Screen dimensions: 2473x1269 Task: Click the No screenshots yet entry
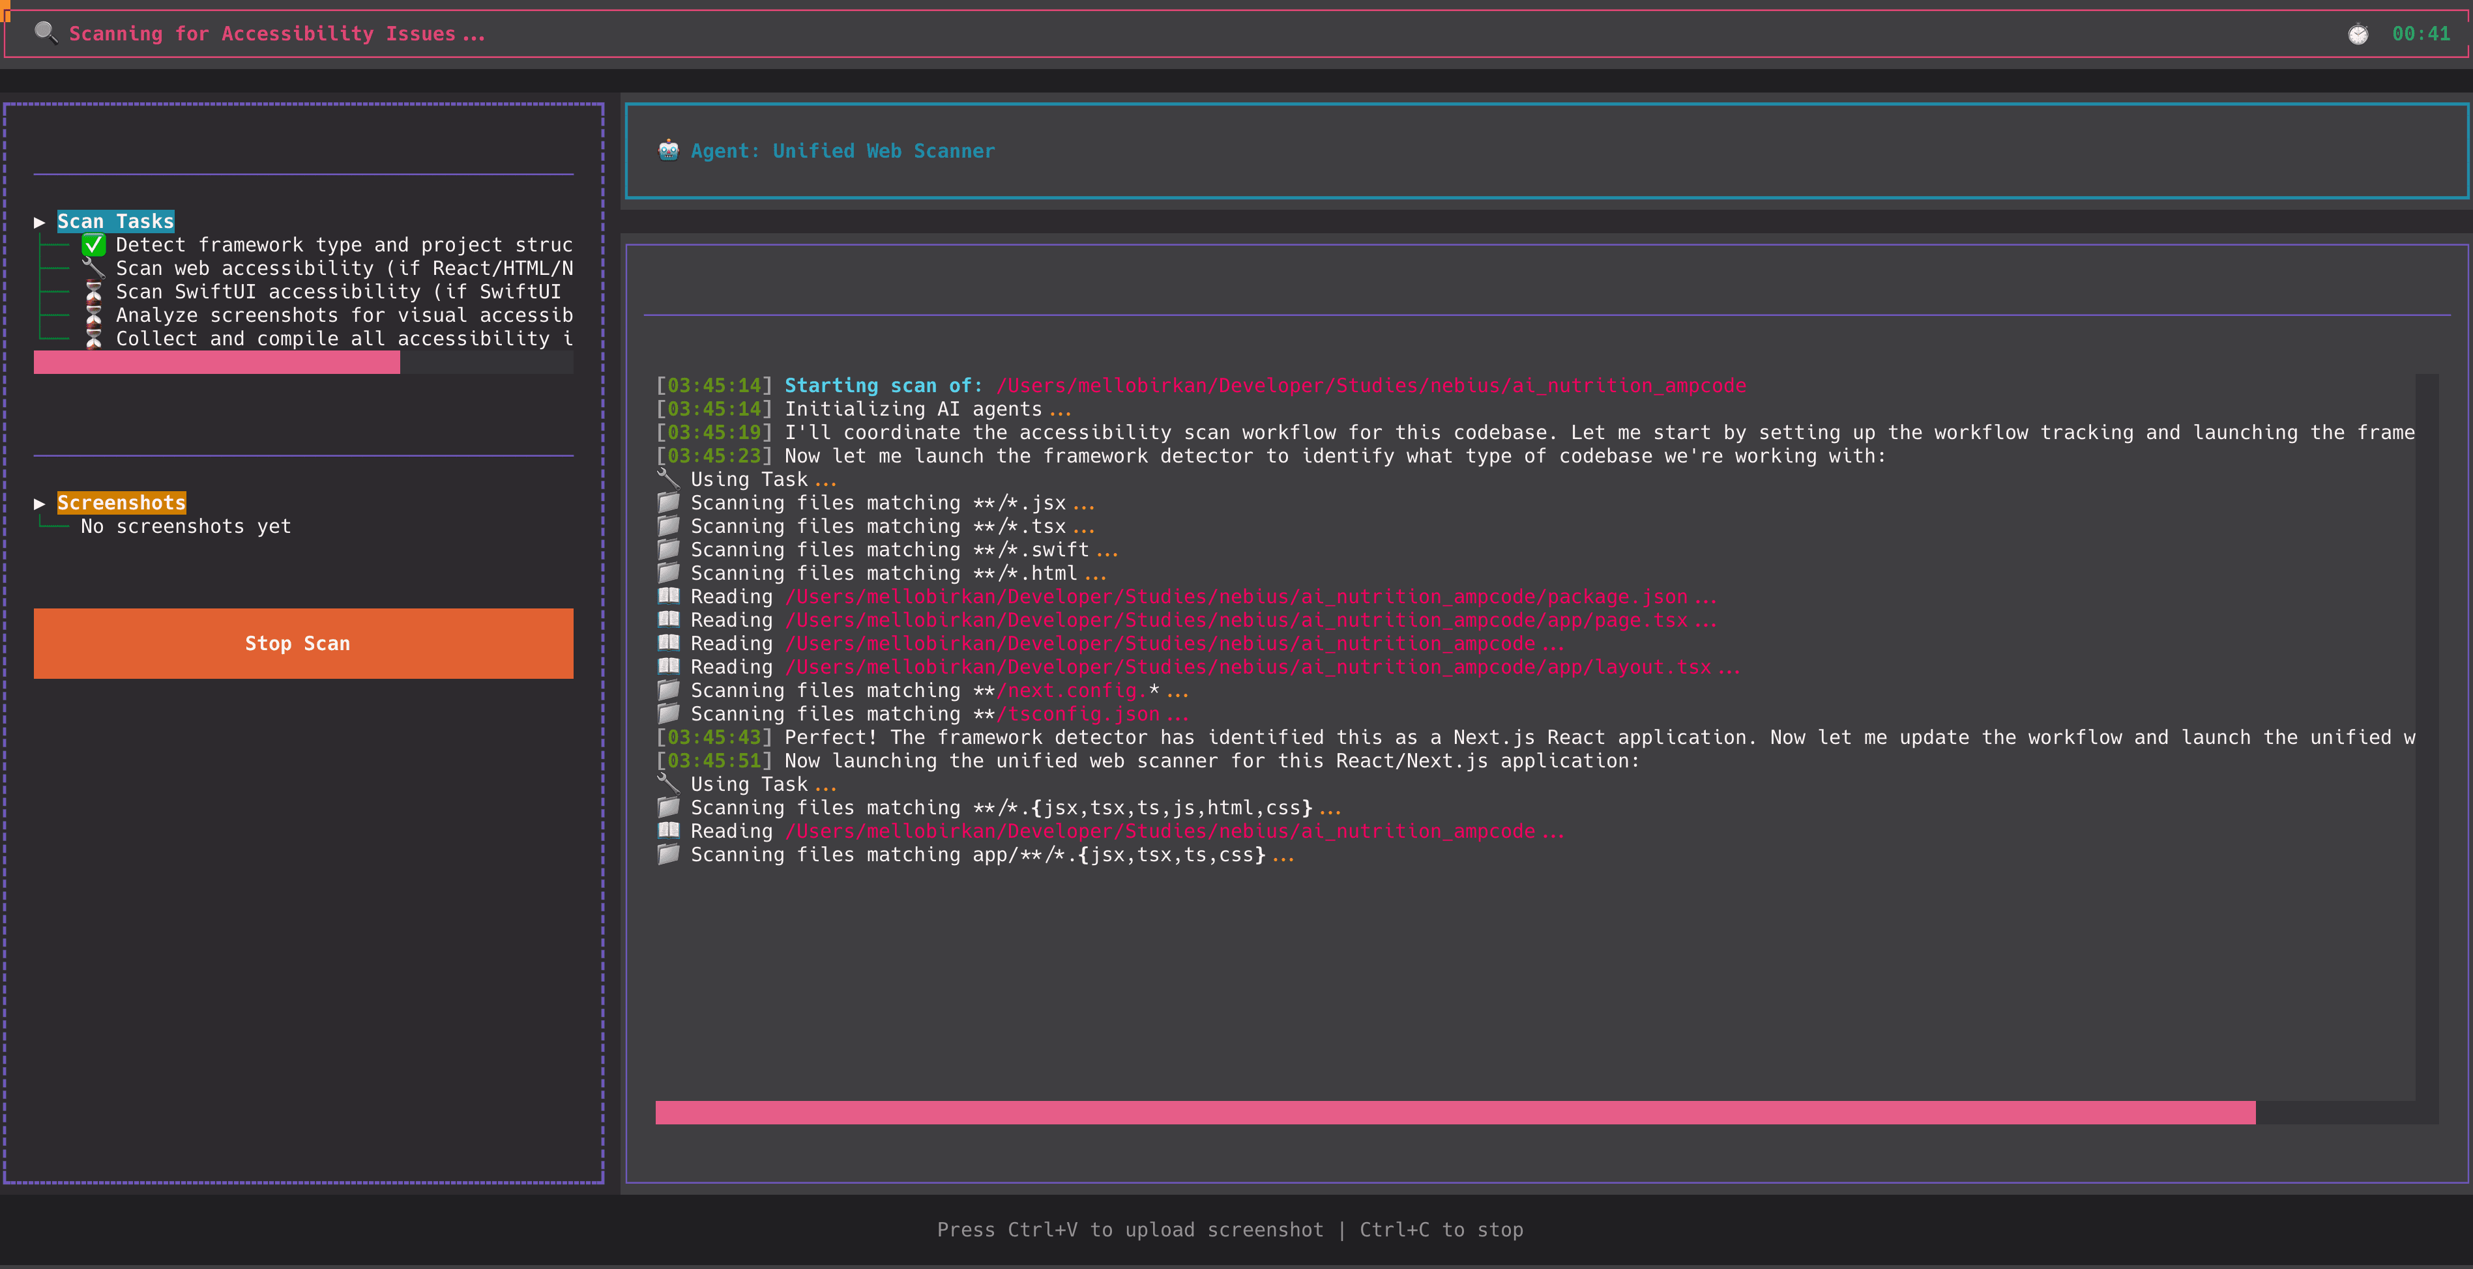[x=185, y=526]
